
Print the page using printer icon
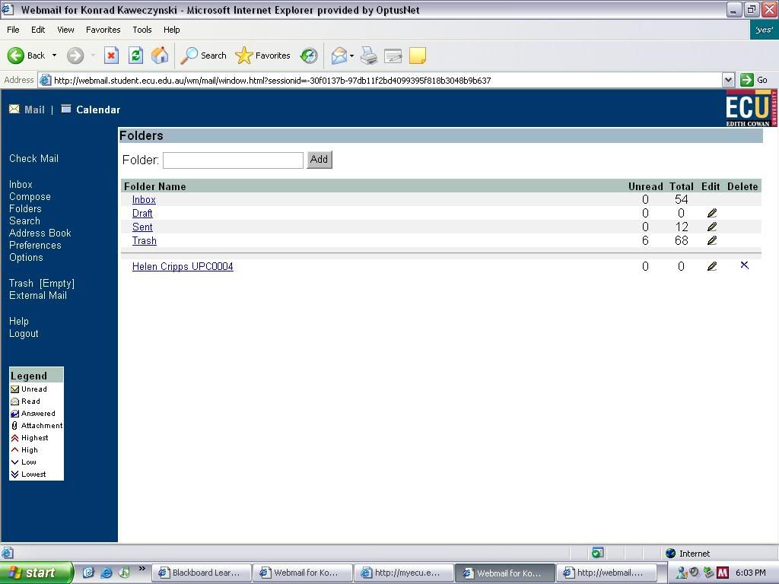pos(369,56)
